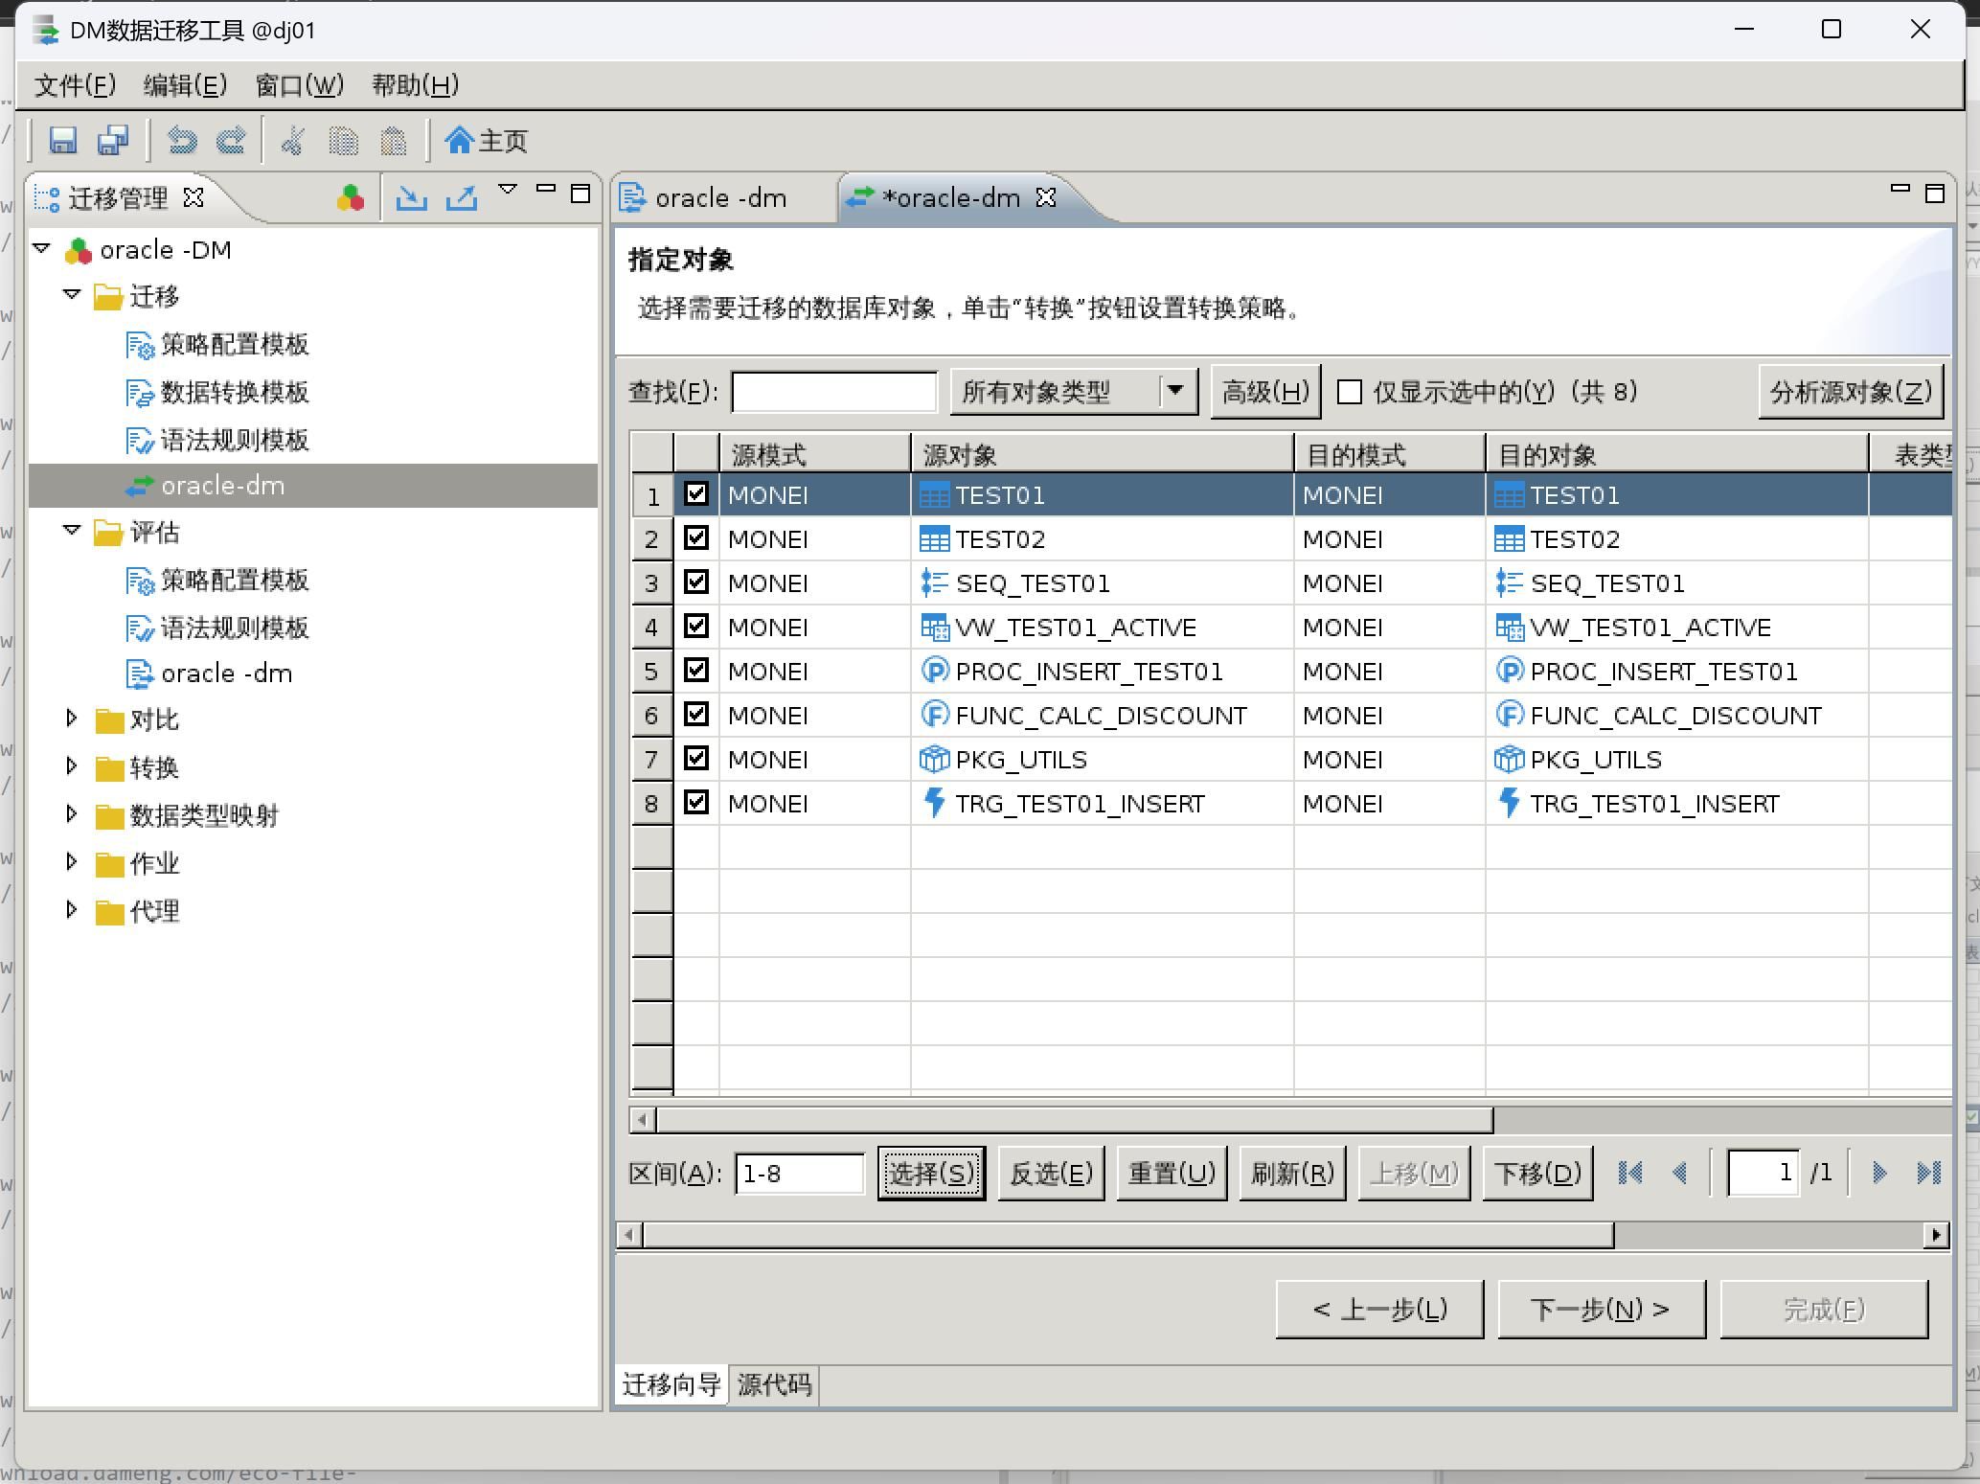Expand the 对比 folder
The height and width of the screenshot is (1484, 1980).
[x=72, y=719]
